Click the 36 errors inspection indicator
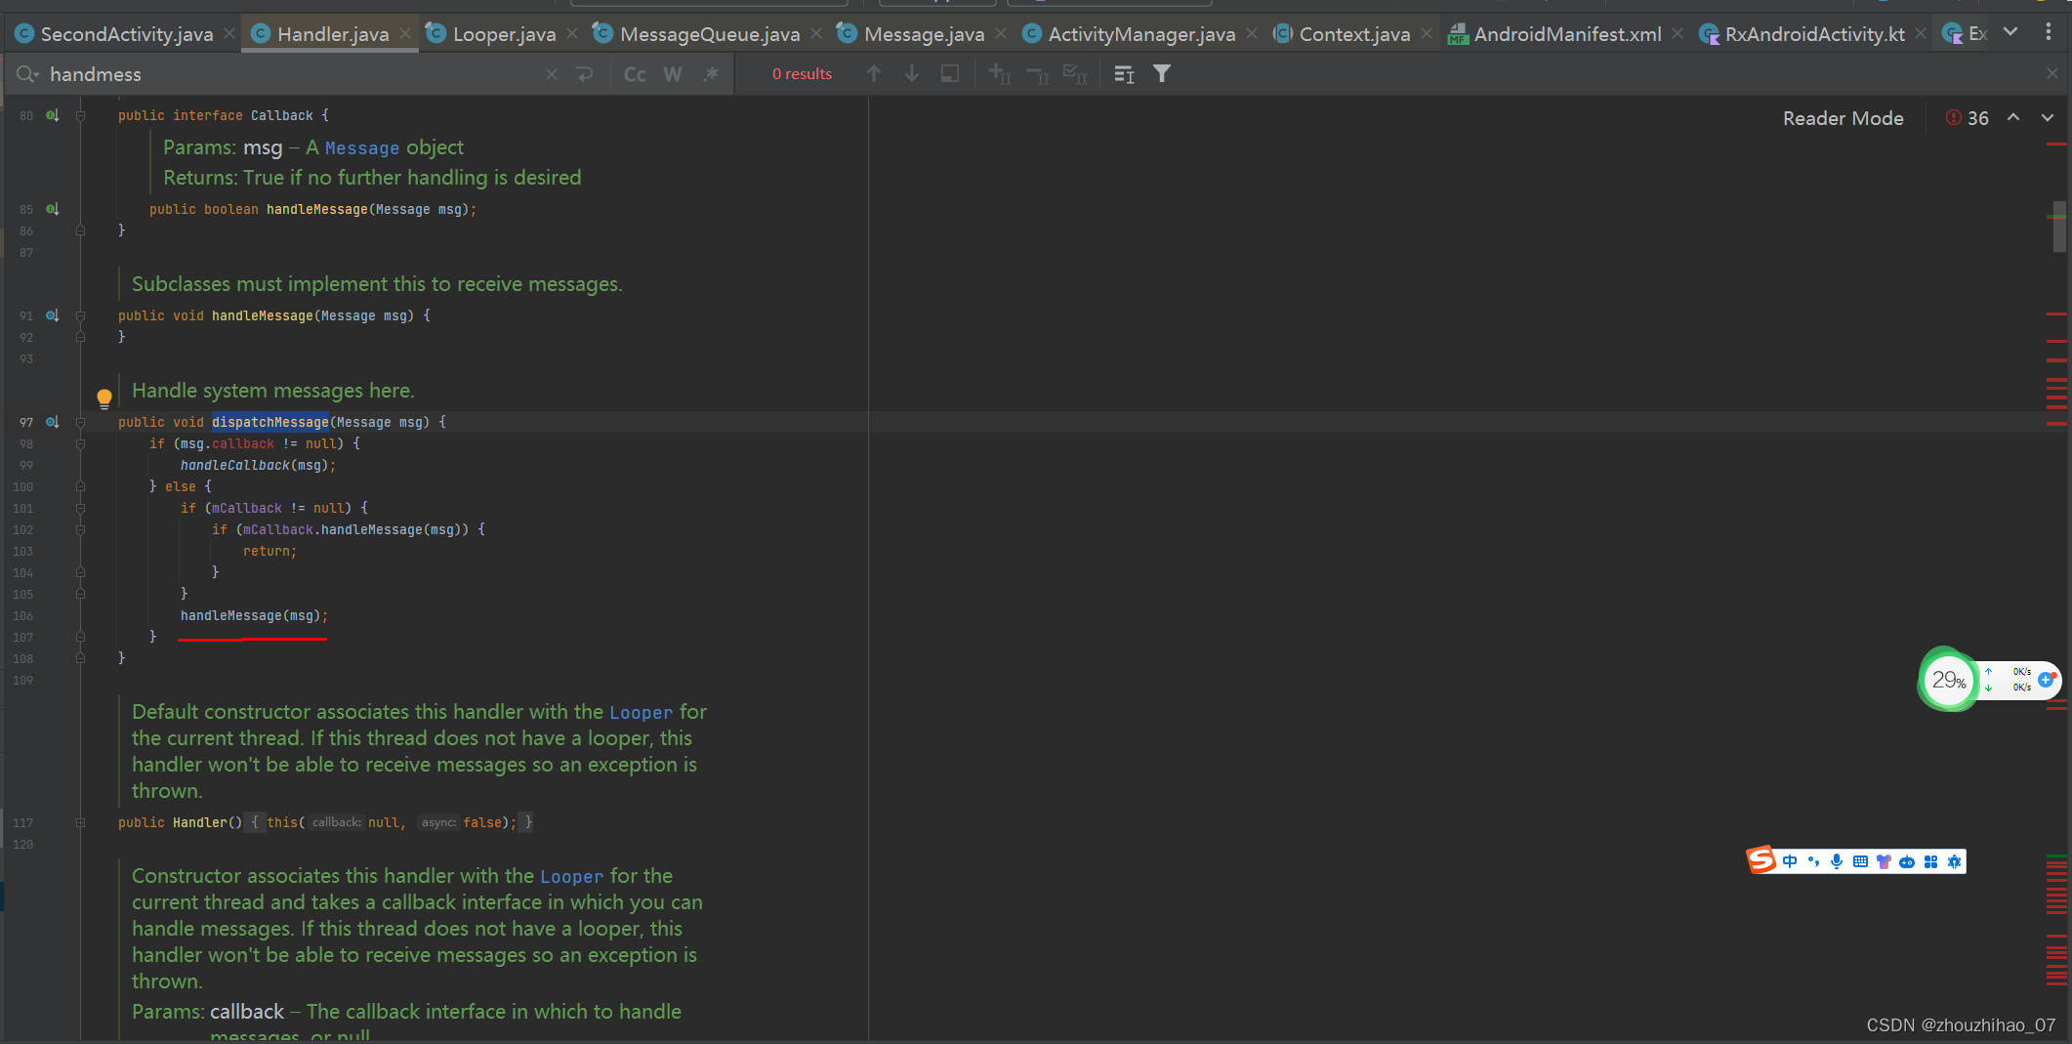This screenshot has width=2072, height=1044. (x=1968, y=118)
